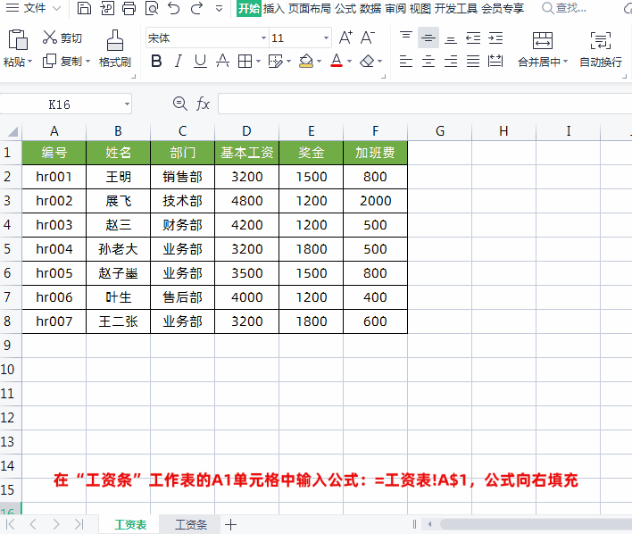Screen dimensions: 632x534
Task: Click the zoom formula magnifier icon
Action: (179, 104)
